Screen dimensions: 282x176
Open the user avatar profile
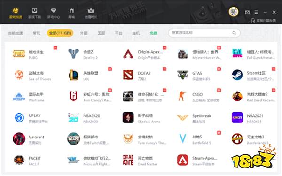pyautogui.click(x=234, y=12)
